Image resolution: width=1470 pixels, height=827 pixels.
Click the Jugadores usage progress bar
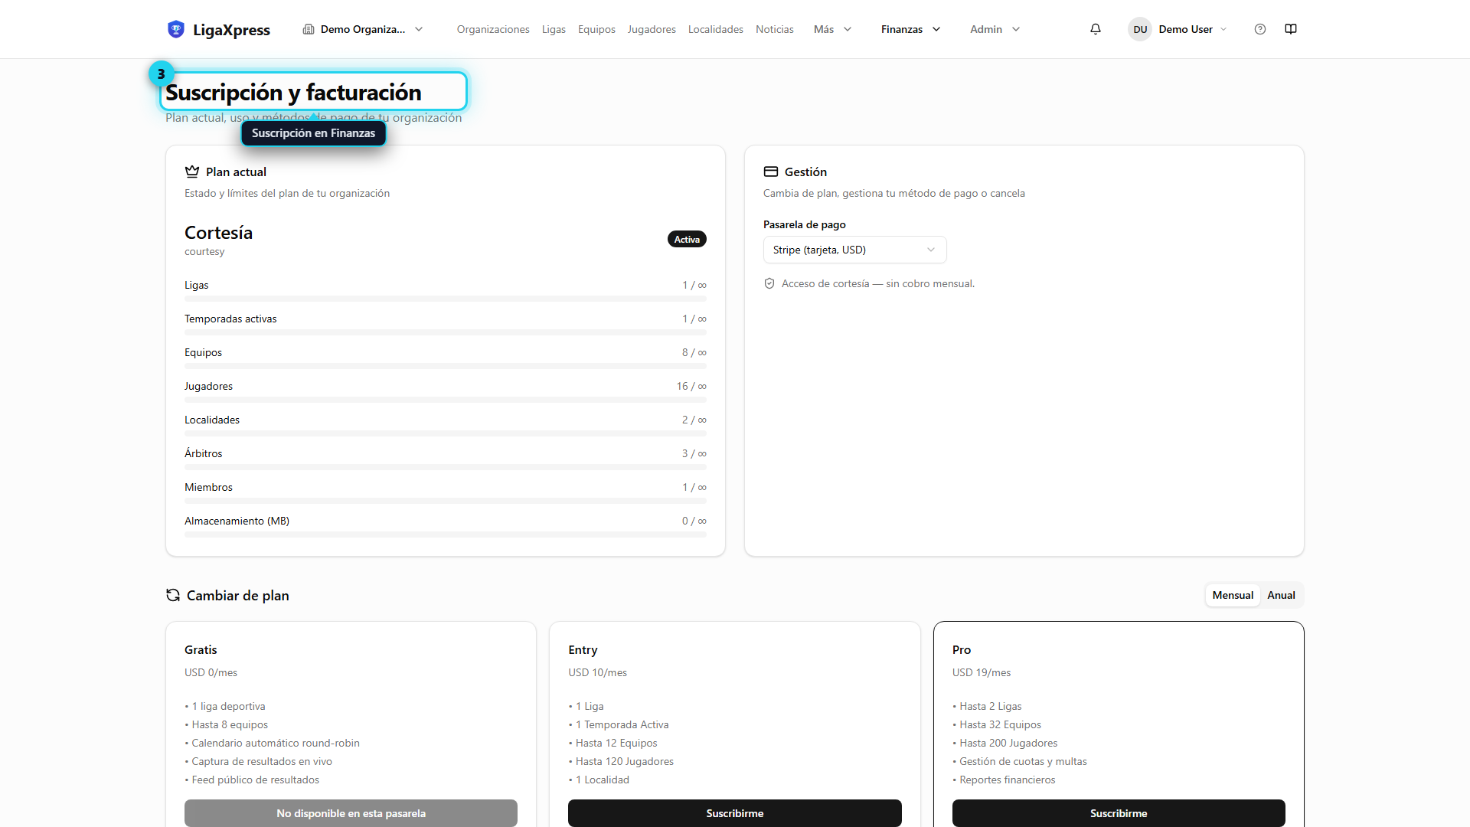(445, 400)
